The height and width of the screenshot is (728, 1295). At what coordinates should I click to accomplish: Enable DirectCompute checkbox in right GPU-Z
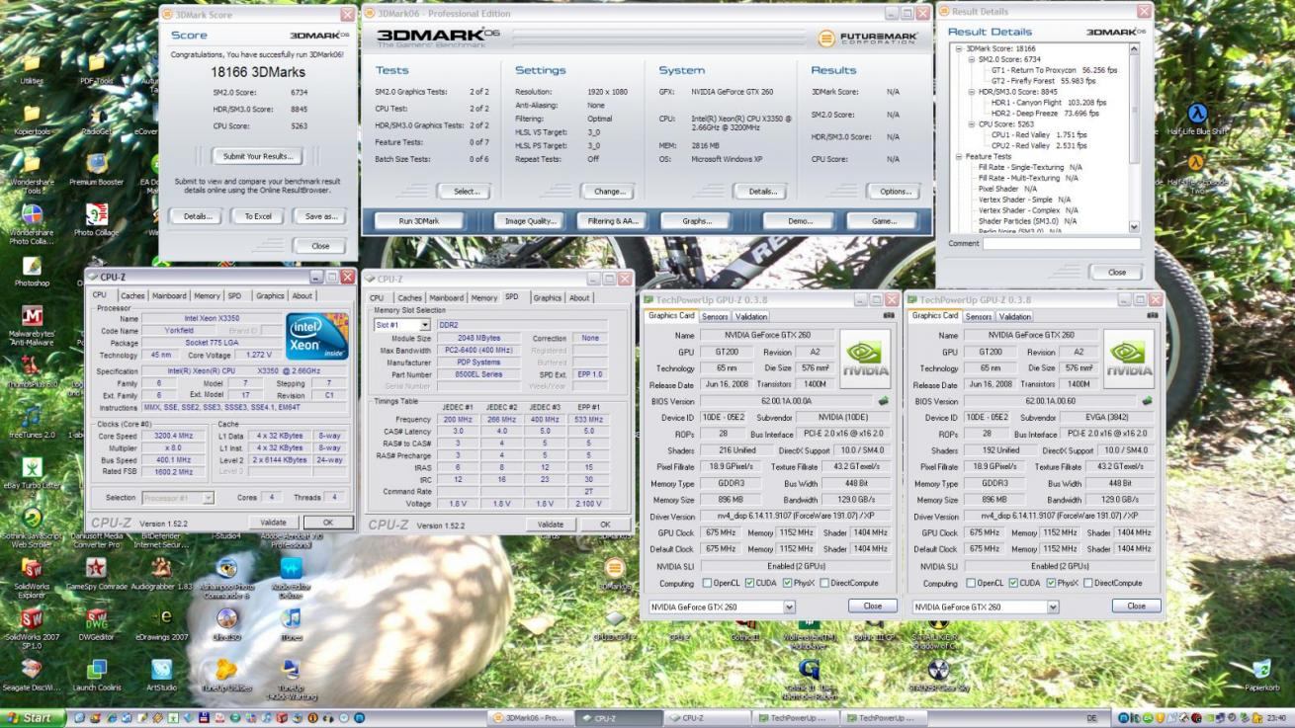tap(1088, 583)
